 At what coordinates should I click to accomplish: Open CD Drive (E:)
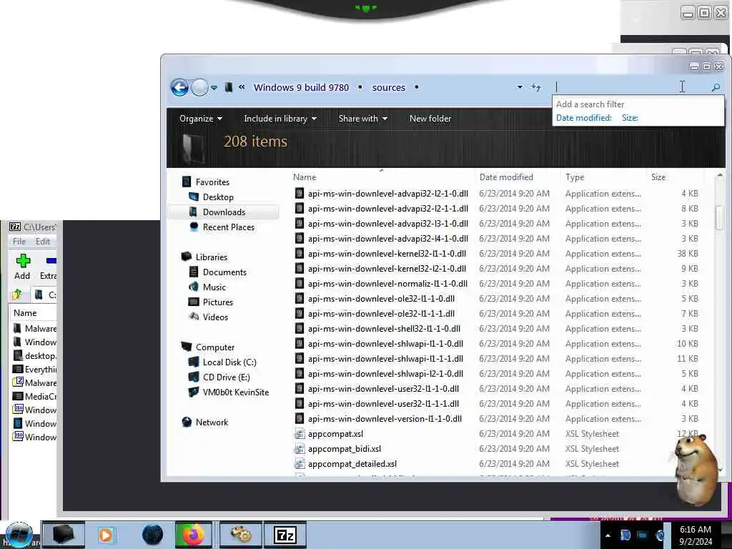tap(227, 377)
